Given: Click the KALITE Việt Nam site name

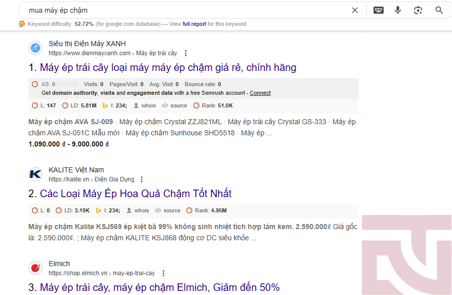Looking at the screenshot, I should point(76,170).
